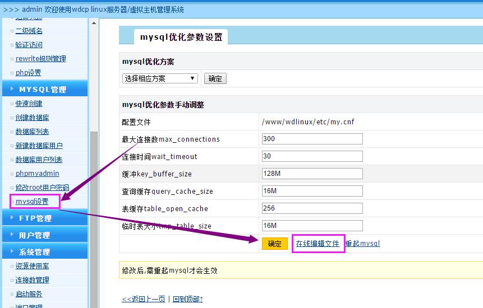
Task: Open the 连接数管理 link
Action: 33,280
